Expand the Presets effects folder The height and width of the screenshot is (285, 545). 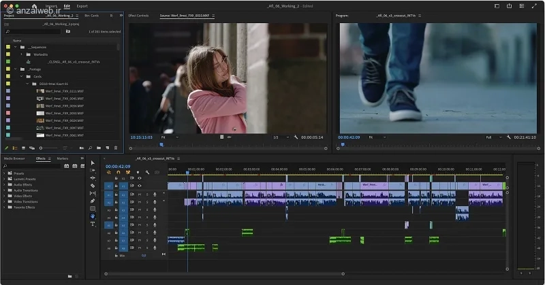click(4, 173)
